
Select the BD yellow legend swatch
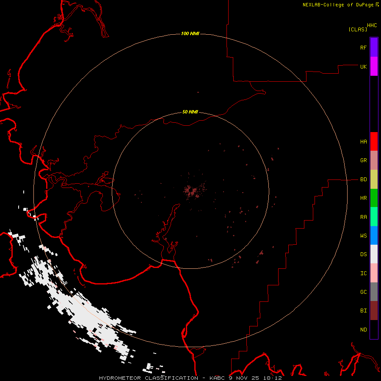pyautogui.click(x=374, y=179)
